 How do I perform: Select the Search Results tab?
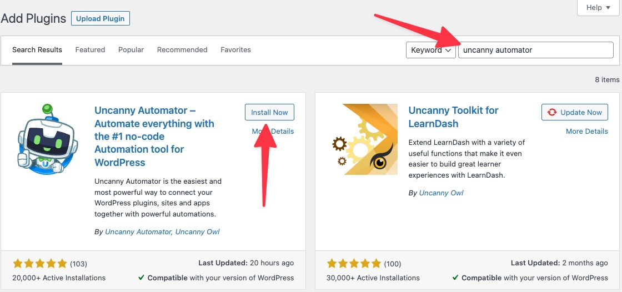click(37, 49)
